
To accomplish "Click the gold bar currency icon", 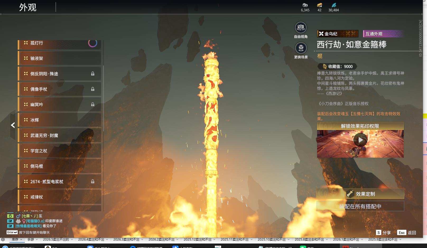I will [x=319, y=5].
